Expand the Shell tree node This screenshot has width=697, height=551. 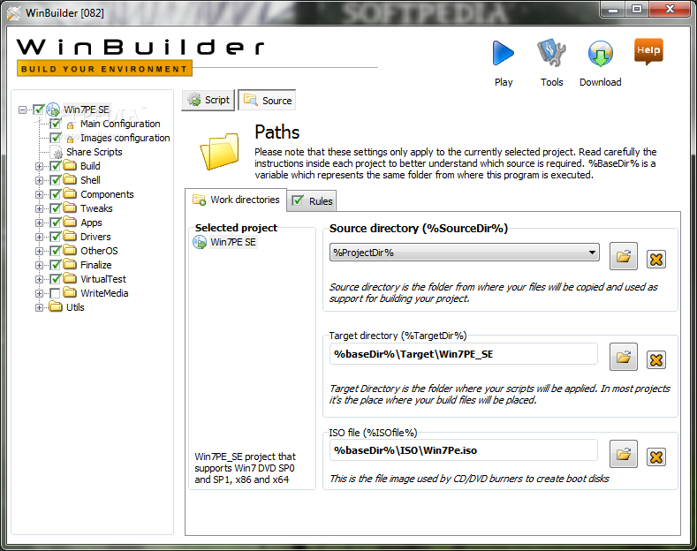click(39, 180)
